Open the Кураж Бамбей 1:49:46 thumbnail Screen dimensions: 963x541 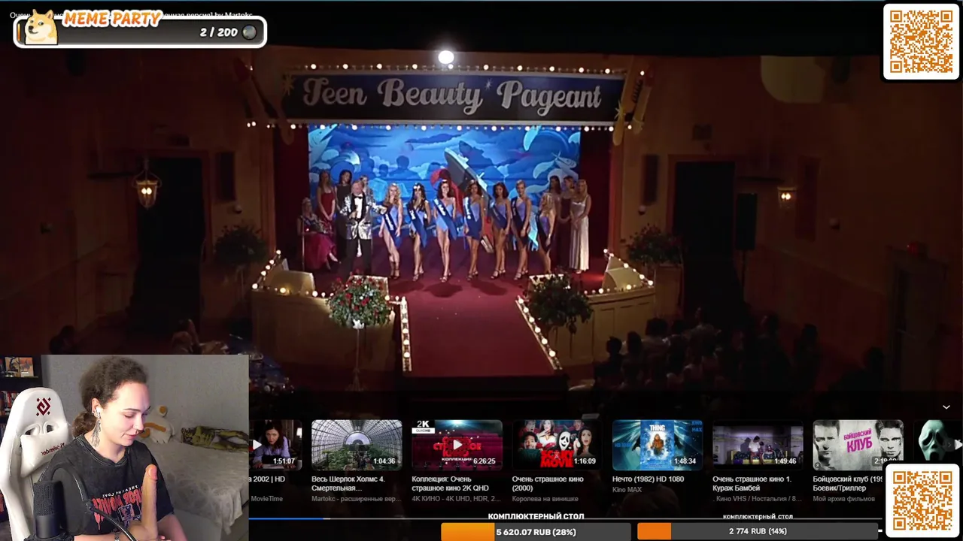click(758, 445)
